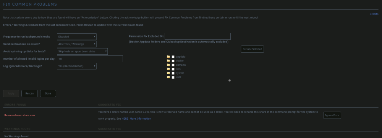The height and width of the screenshot is (138, 382).
Task: Click the Apply button
Action: coord(11,93)
